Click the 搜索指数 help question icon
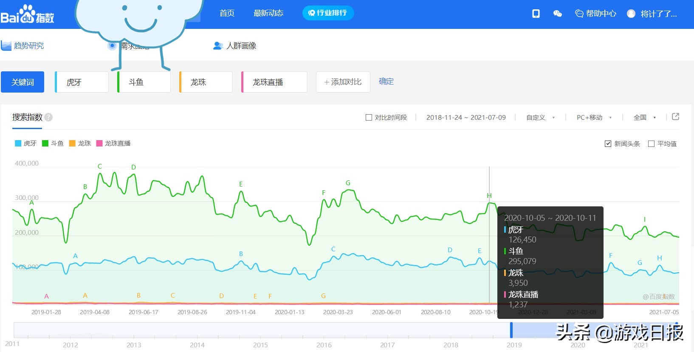The width and height of the screenshot is (694, 352). click(x=48, y=117)
